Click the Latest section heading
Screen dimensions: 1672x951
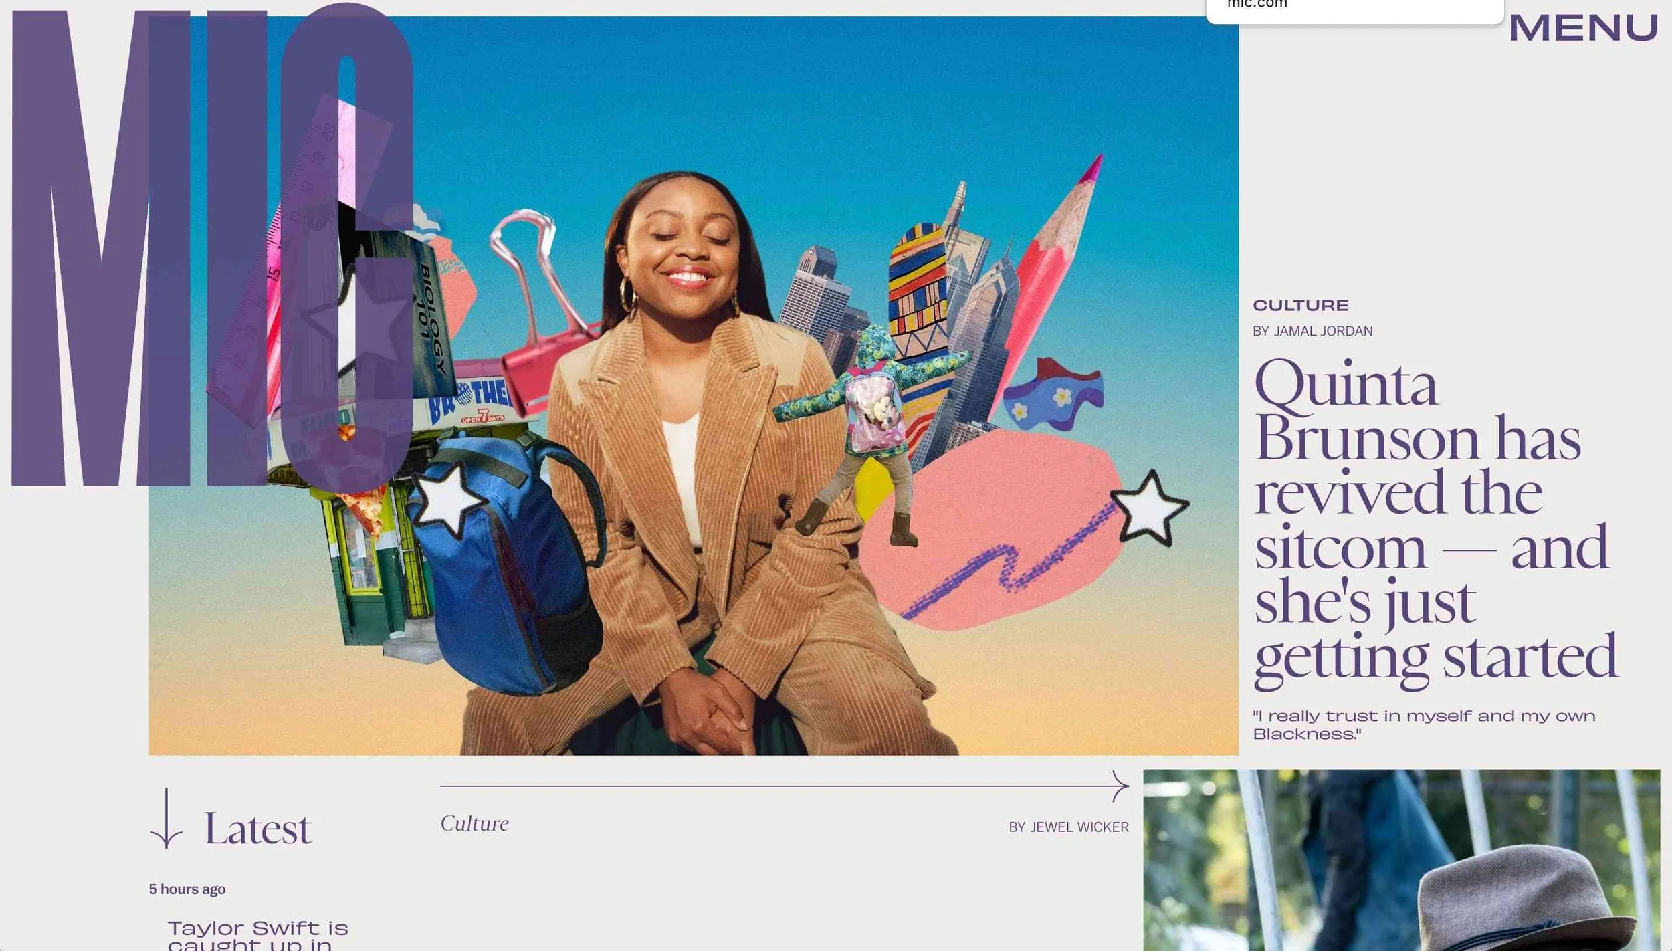(257, 828)
